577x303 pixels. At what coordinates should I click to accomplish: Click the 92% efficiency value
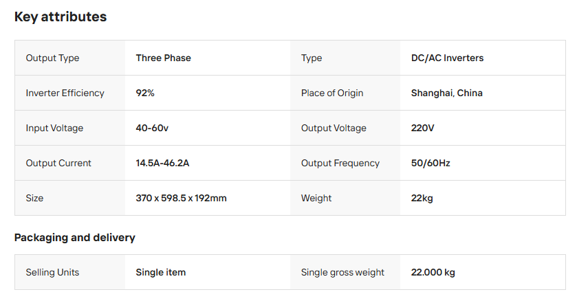[145, 93]
